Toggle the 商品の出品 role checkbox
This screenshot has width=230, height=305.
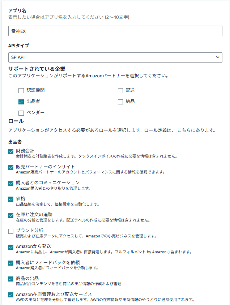point(11,279)
